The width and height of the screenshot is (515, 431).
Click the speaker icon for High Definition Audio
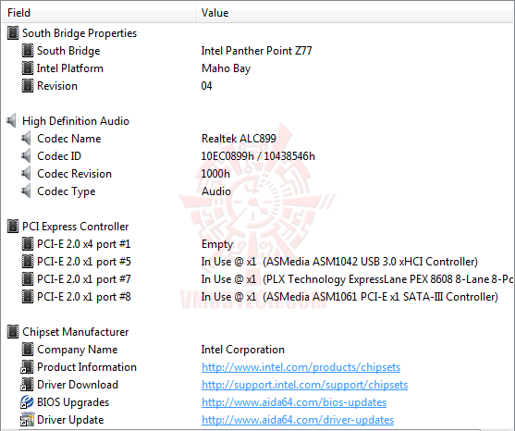pos(11,121)
